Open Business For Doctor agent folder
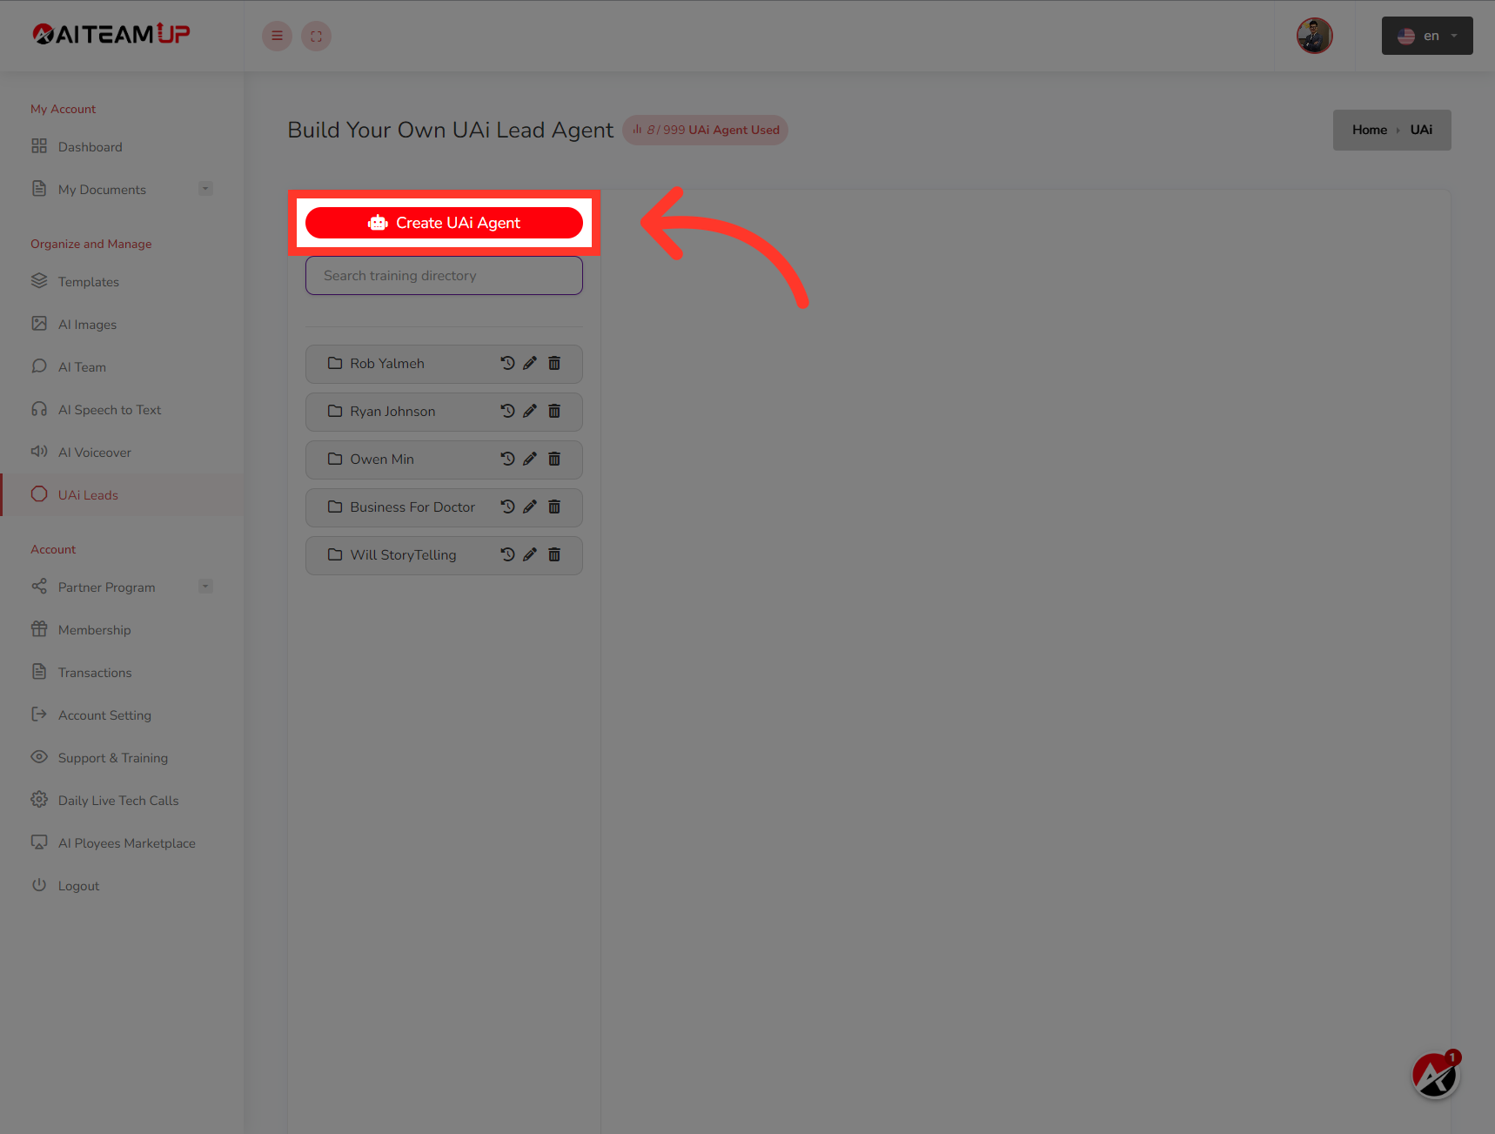The width and height of the screenshot is (1495, 1134). (412, 507)
